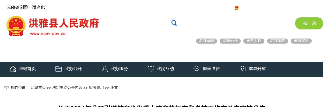Click the camera icon beside 信息开放
Viewport: 323px width, 107px height.
(243, 69)
